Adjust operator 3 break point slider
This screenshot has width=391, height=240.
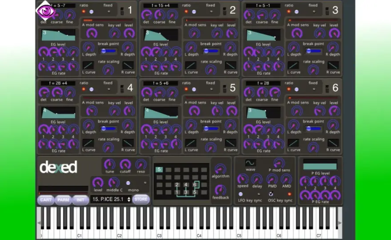(x=313, y=51)
